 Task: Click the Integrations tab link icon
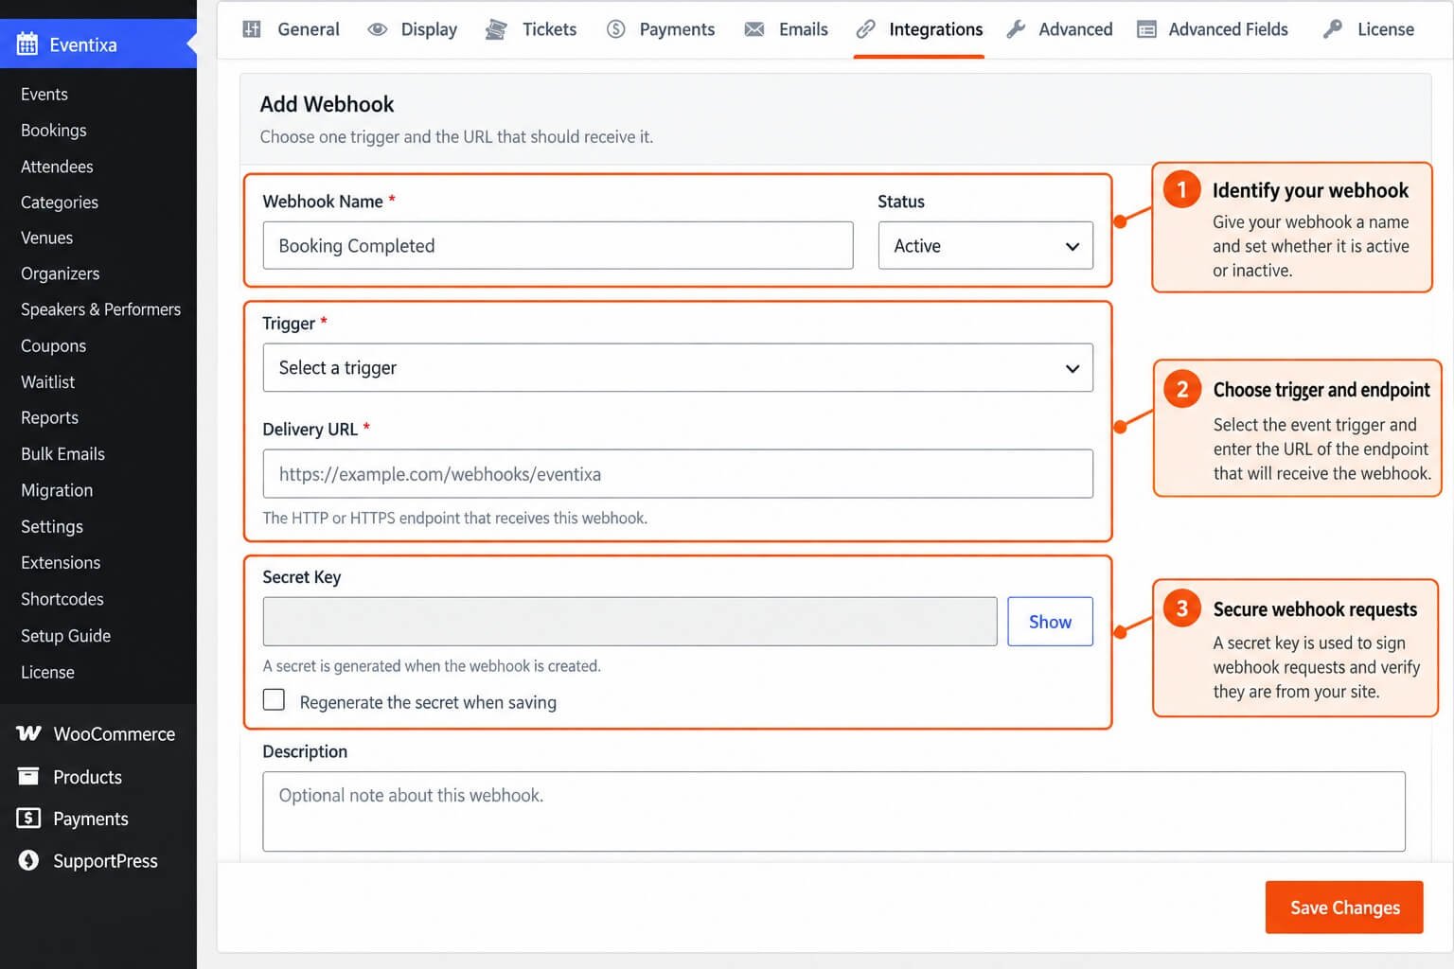865,29
